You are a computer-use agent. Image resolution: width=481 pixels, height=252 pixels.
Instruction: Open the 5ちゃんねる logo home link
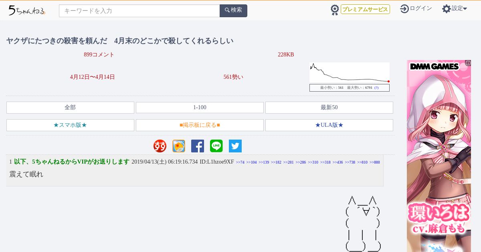pyautogui.click(x=27, y=10)
